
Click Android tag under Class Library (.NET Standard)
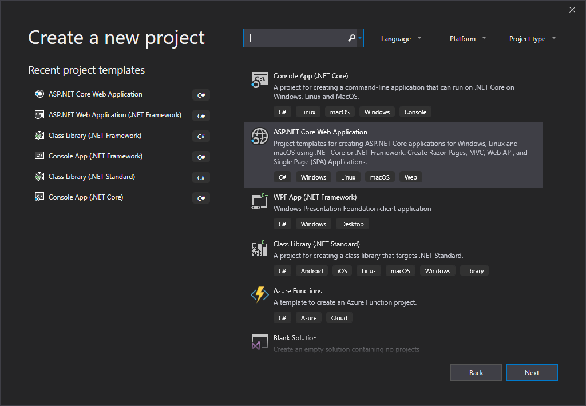coord(312,271)
